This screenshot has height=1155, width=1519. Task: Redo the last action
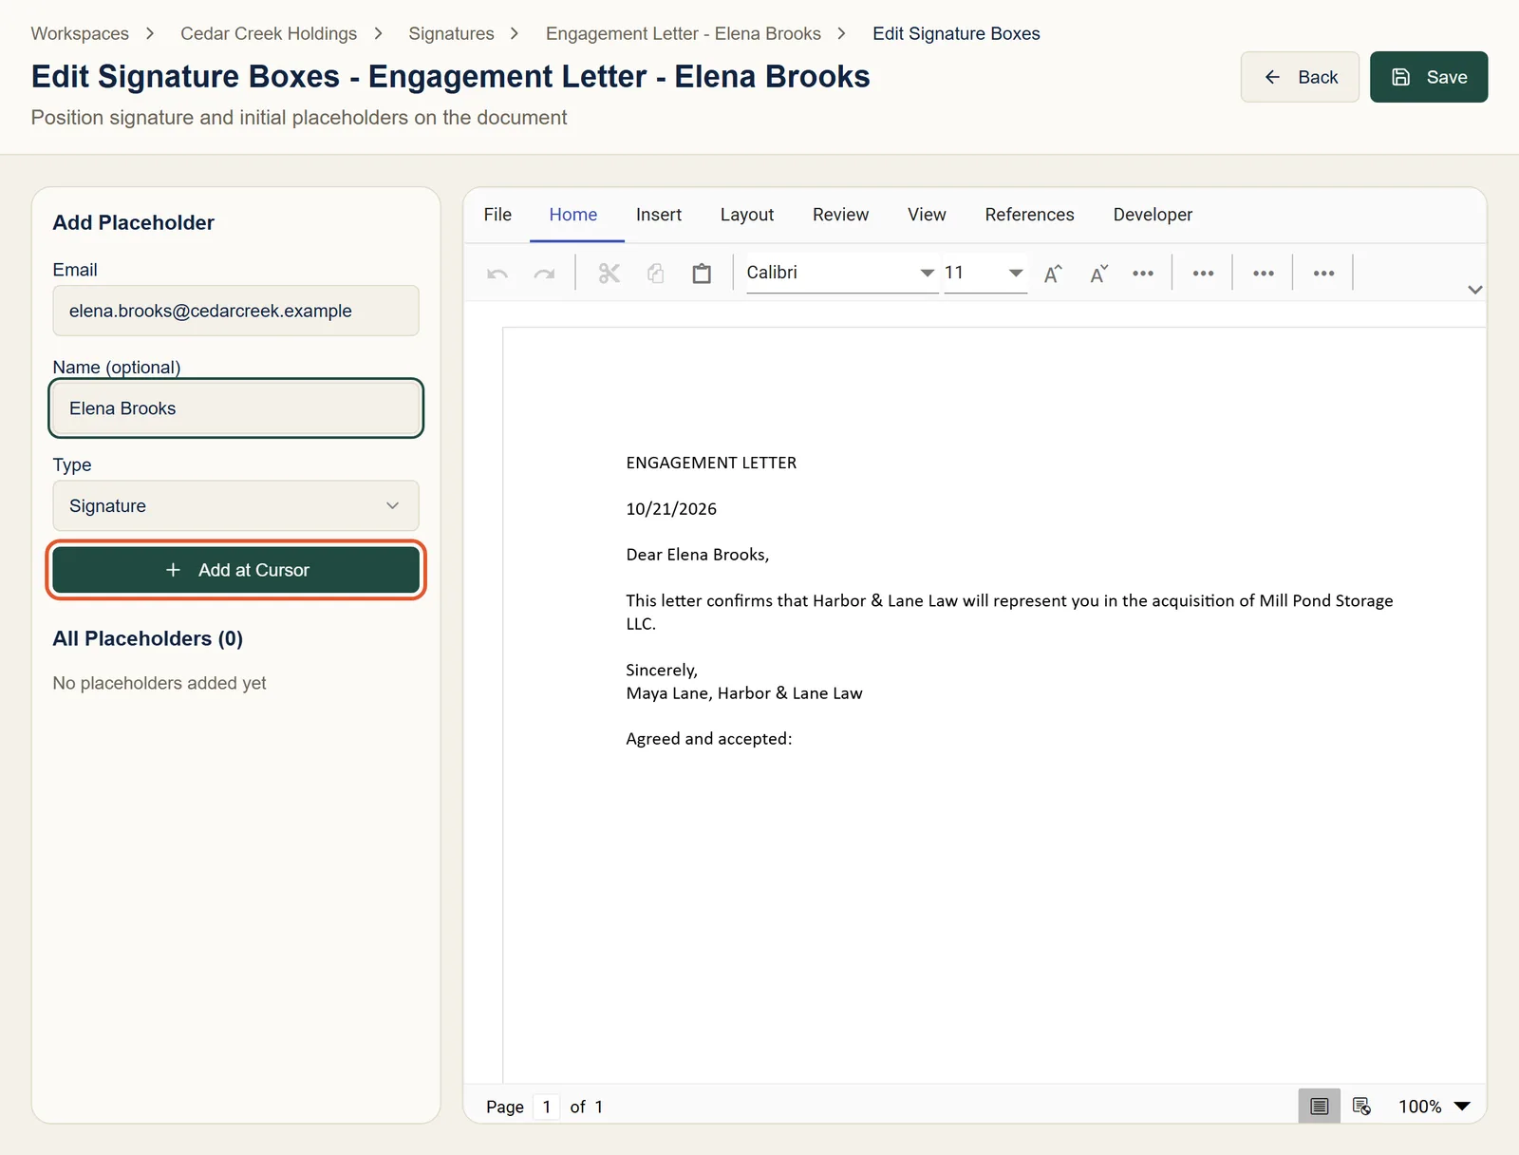[x=544, y=274]
